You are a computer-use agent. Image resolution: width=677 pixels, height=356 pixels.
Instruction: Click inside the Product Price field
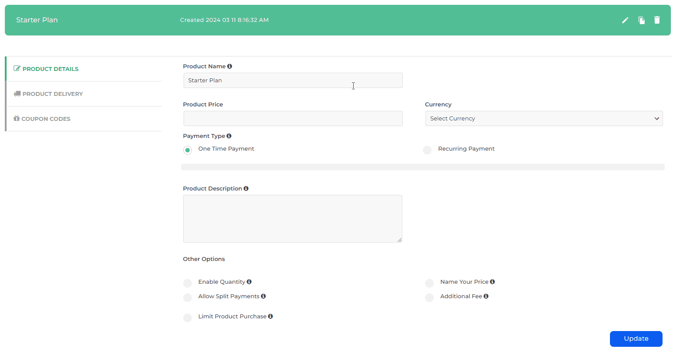click(293, 118)
